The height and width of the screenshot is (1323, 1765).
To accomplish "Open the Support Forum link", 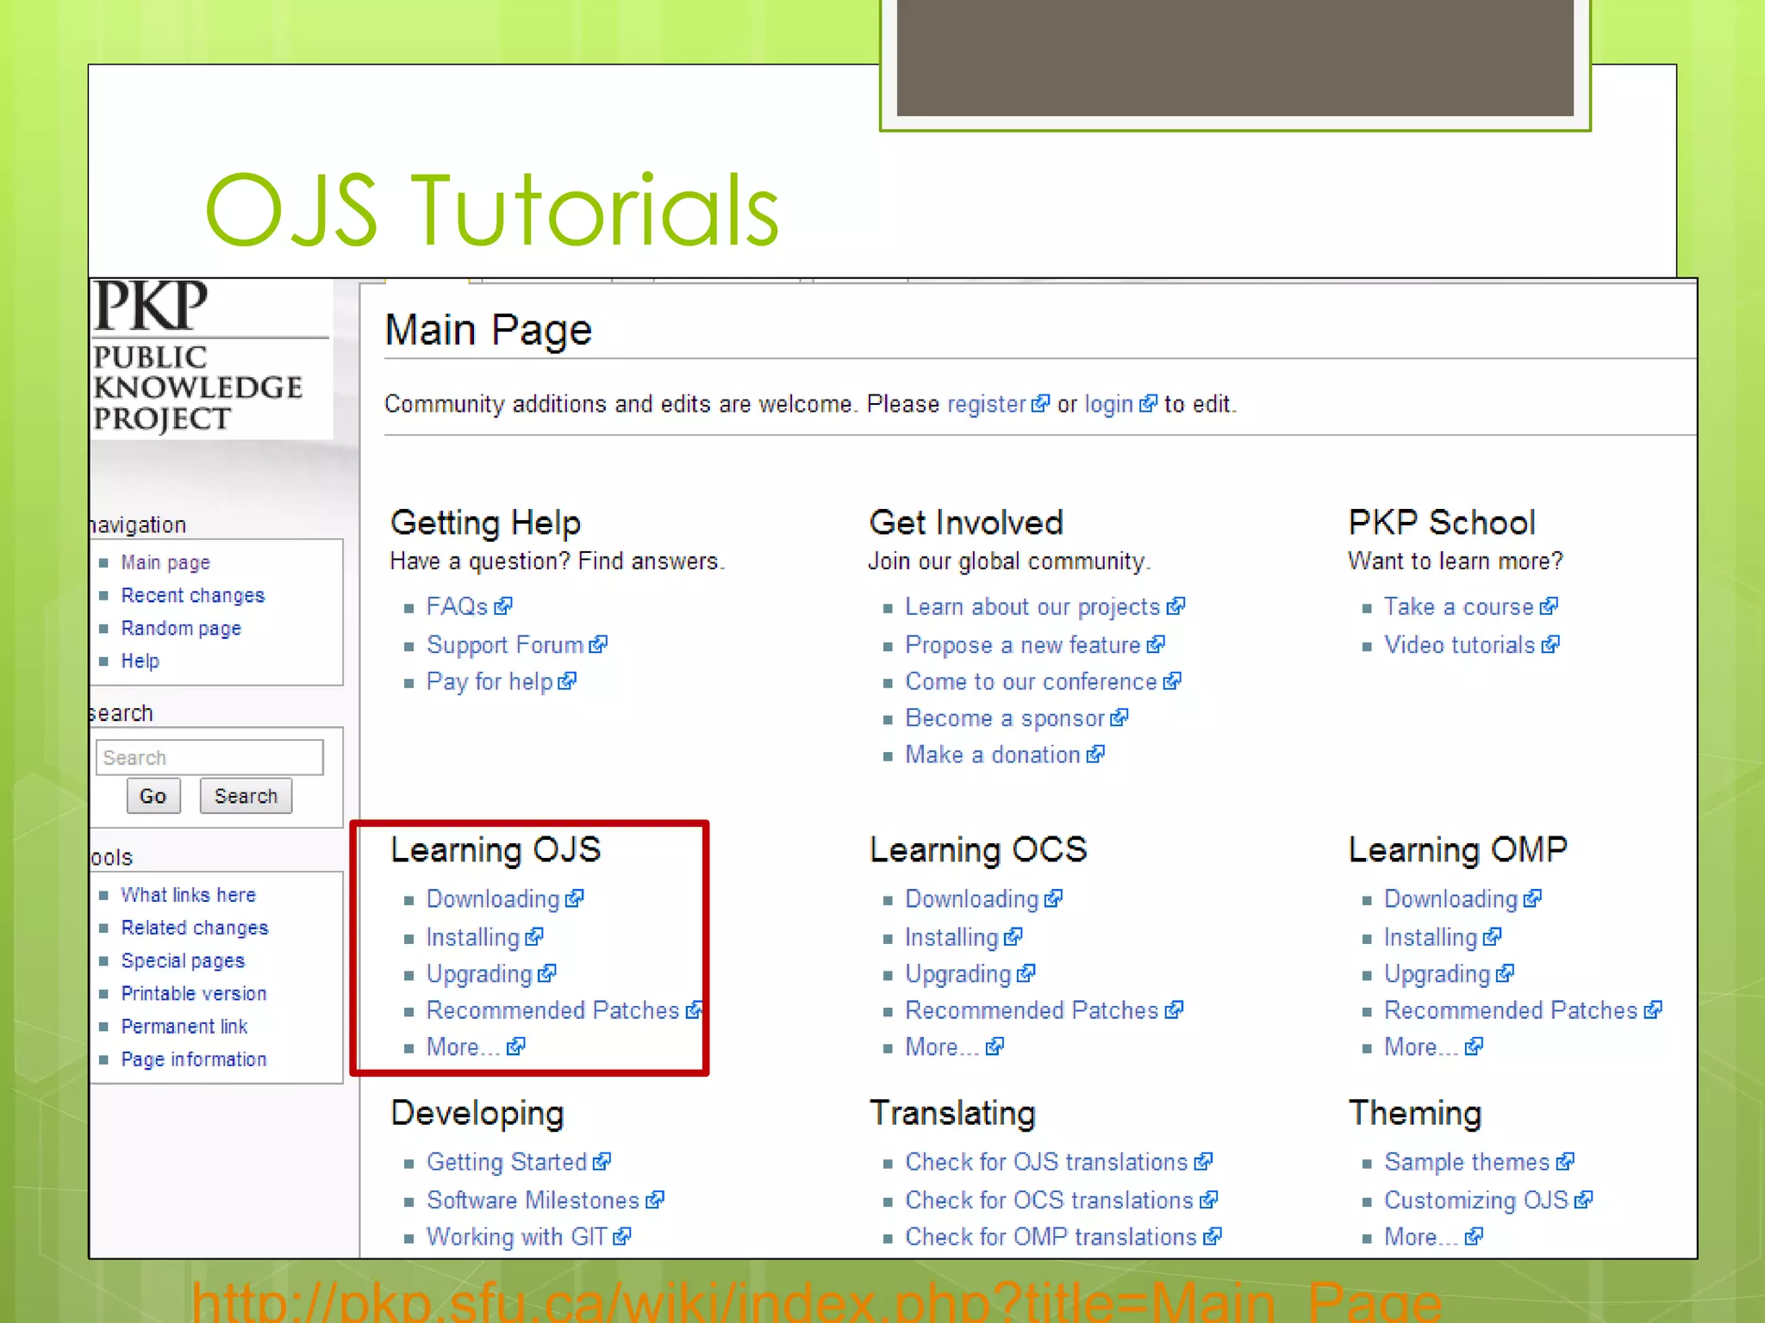I will (505, 644).
